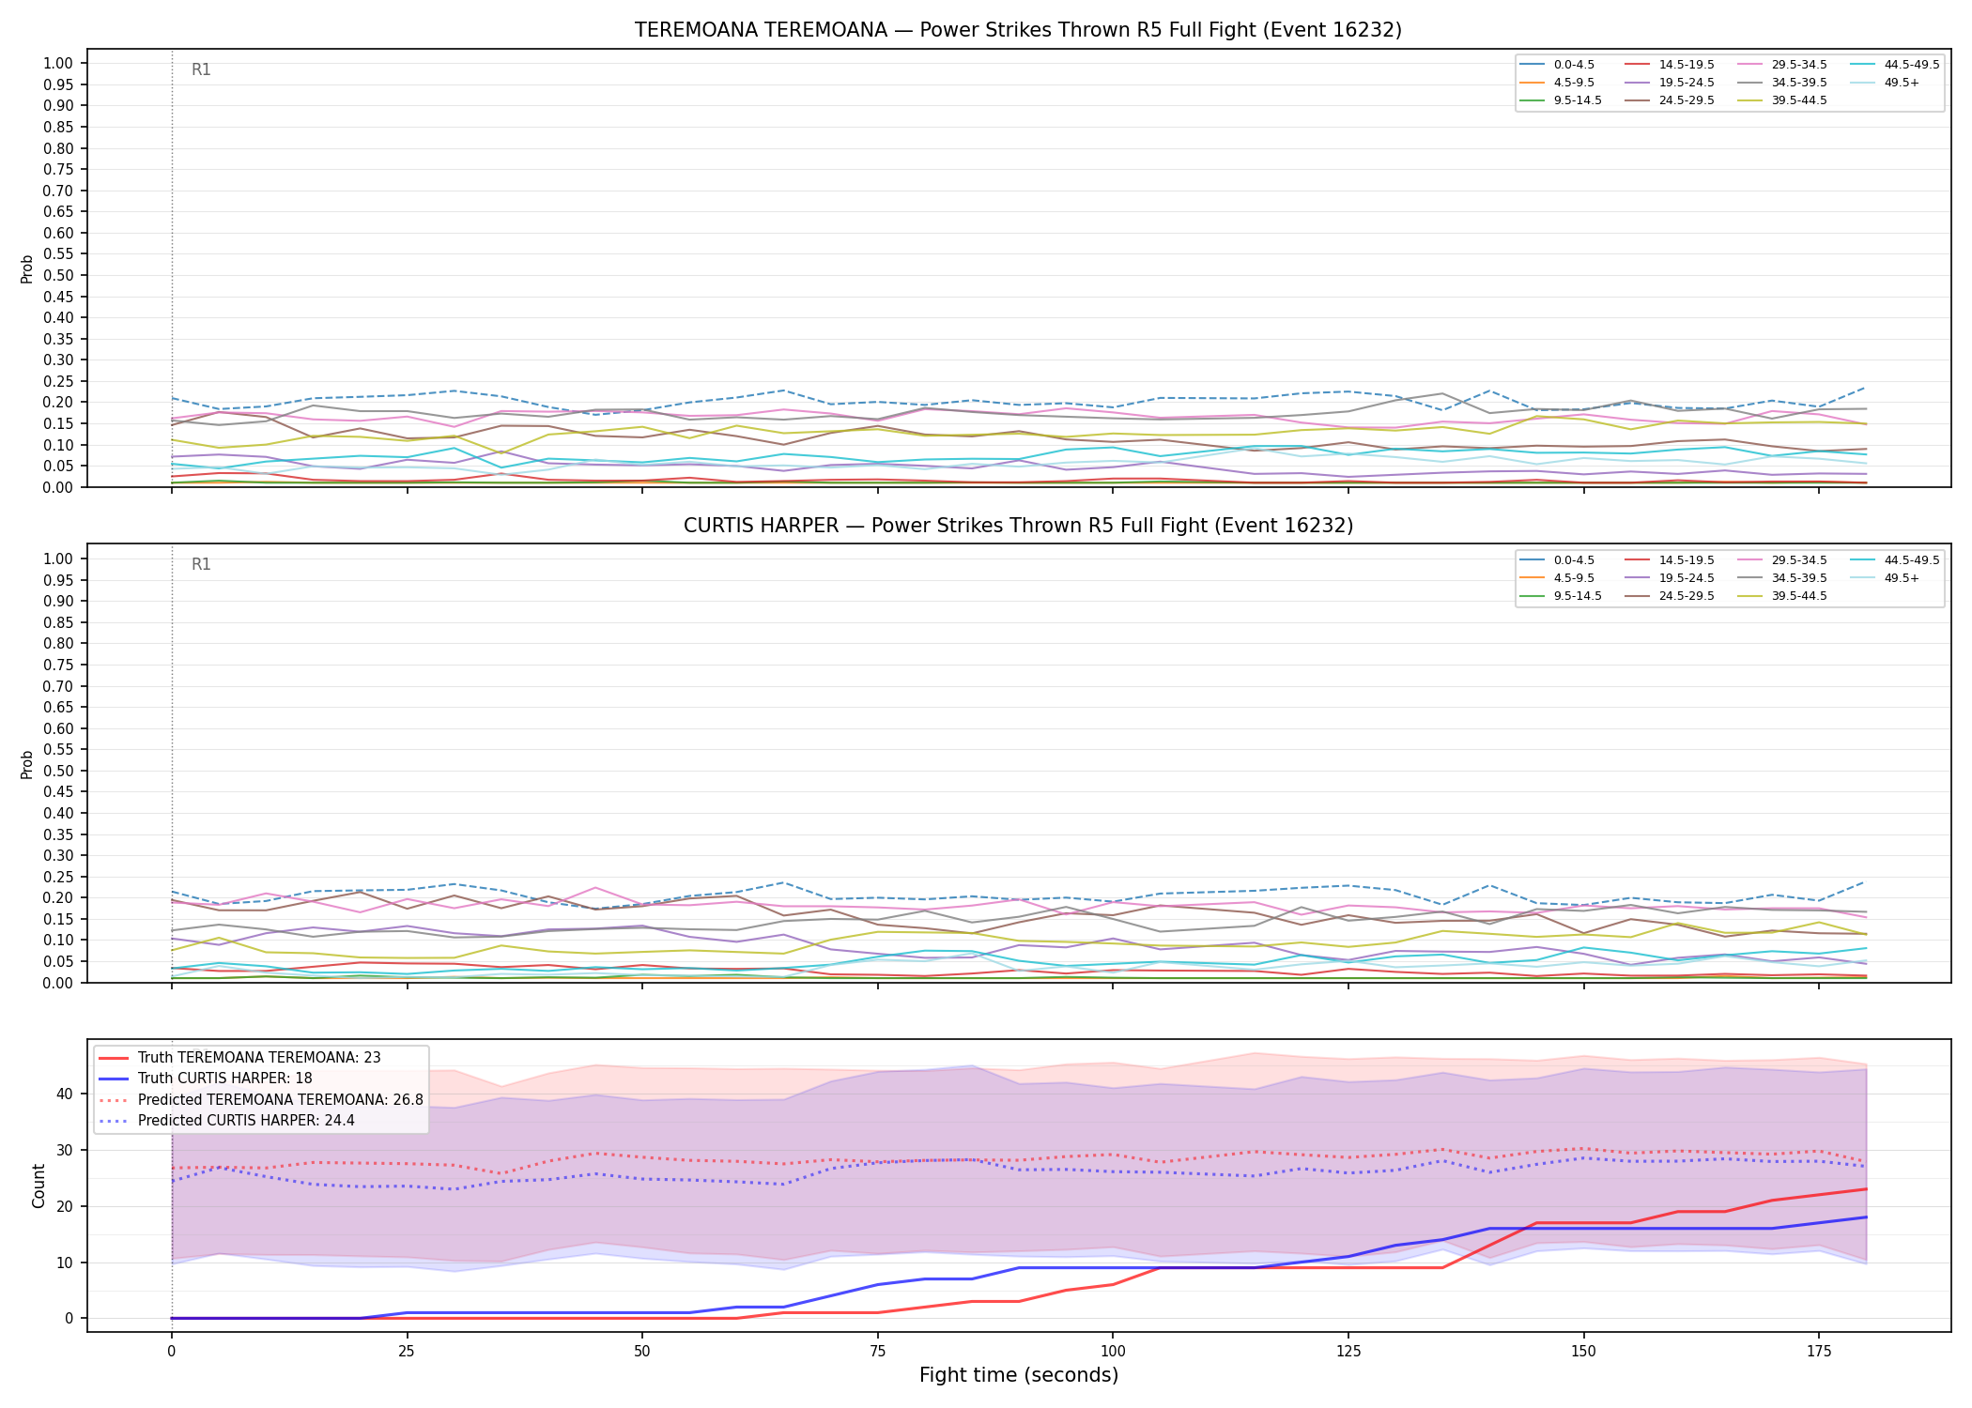Image resolution: width=1972 pixels, height=1408 pixels.
Task: Select "14.5-19.5" legend entry in CURTIS HARPER chart
Action: (1670, 560)
